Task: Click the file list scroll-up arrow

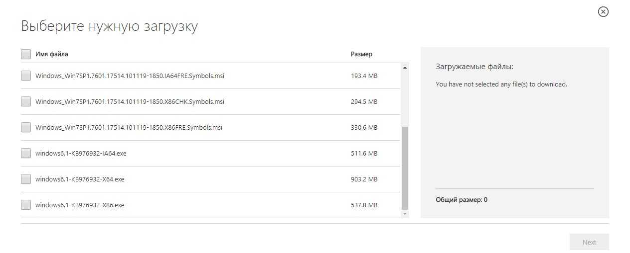Action: tap(405, 67)
